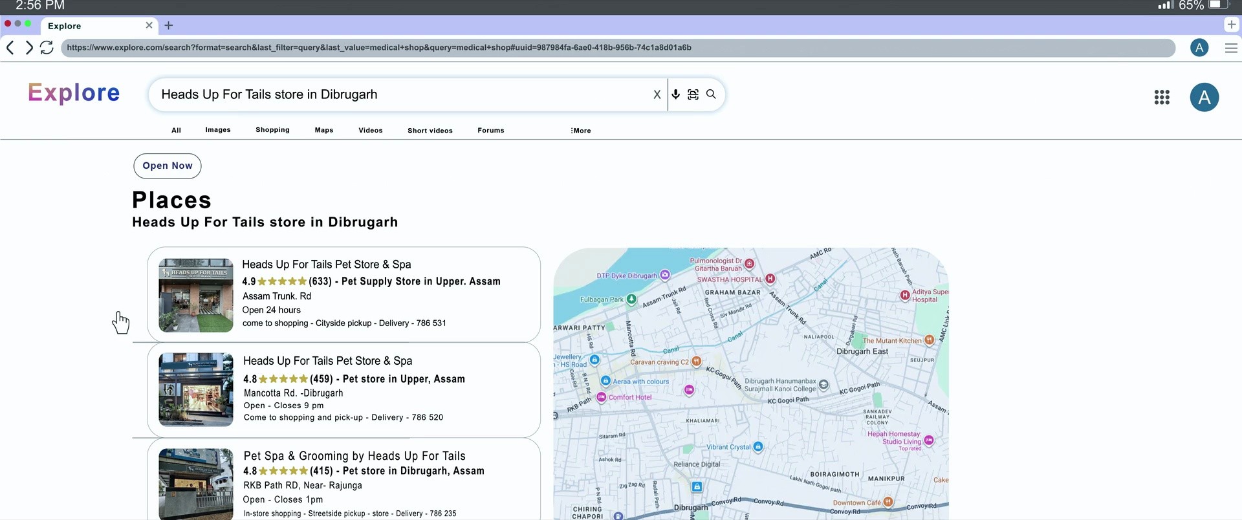Open a new tab with the plus icon beside the Explore tab
Viewport: 1242px width, 520px height.
click(169, 25)
